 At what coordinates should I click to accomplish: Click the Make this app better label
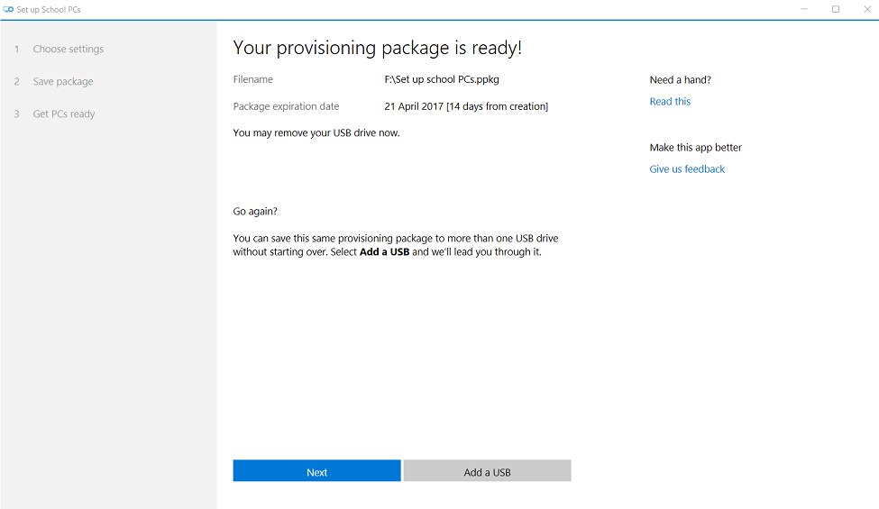[695, 148]
